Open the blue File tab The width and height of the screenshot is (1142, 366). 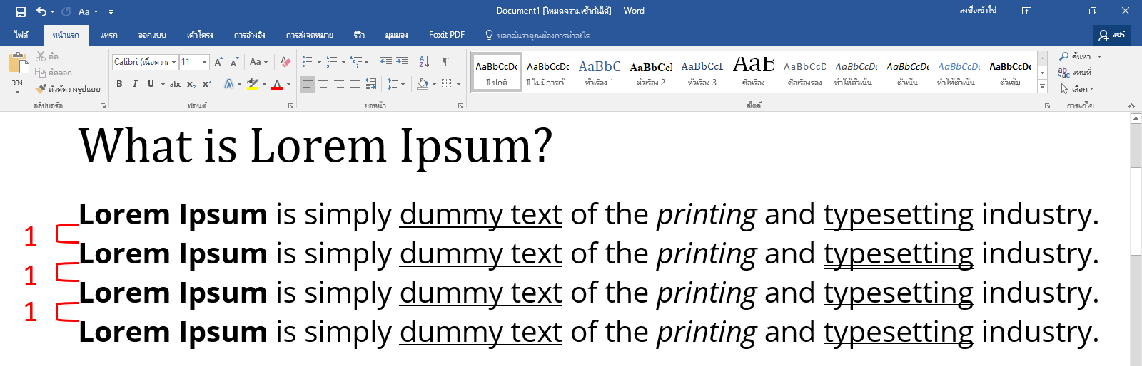21,35
